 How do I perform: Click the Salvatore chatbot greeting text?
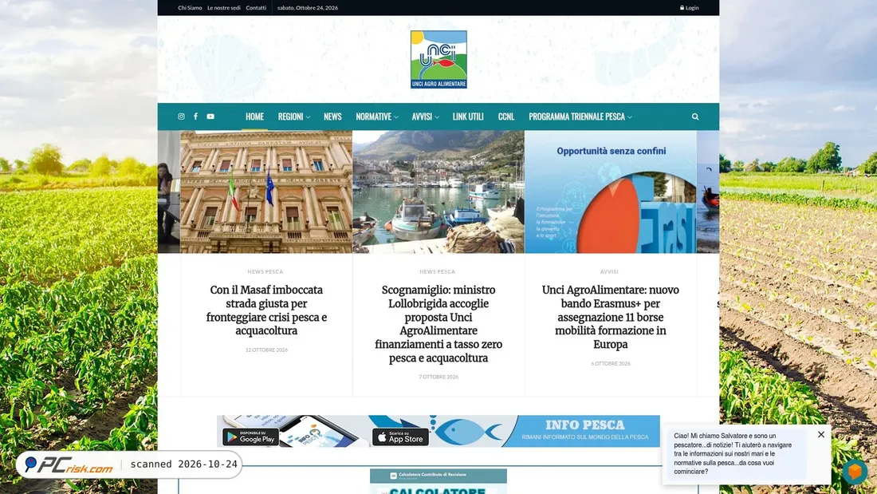tap(733, 453)
